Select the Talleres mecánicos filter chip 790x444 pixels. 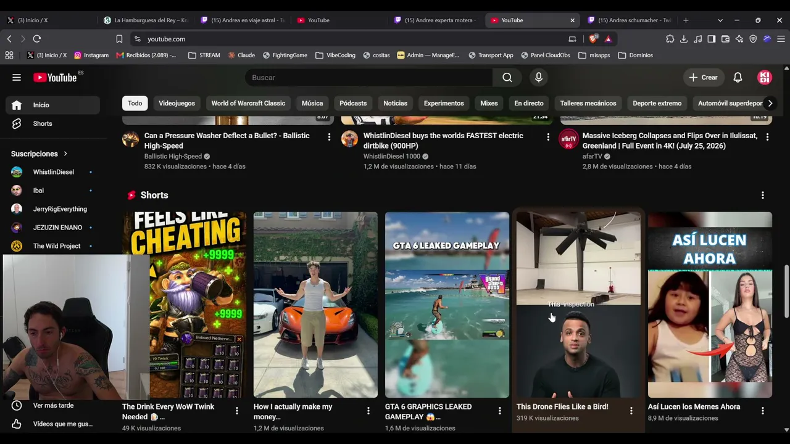pyautogui.click(x=588, y=104)
